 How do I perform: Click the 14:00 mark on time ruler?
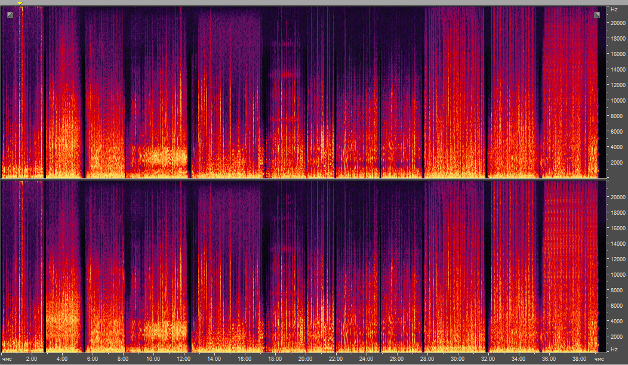pos(214,358)
